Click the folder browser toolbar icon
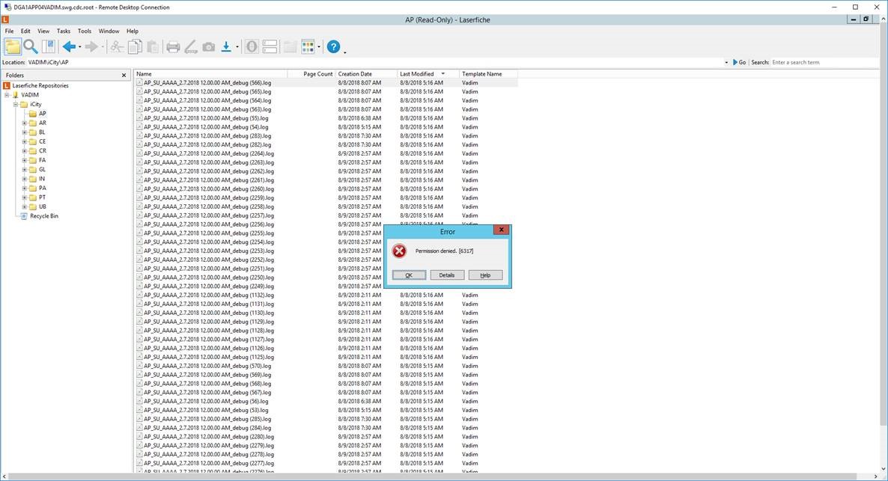Screen dimensions: 888x481 (x=13, y=47)
